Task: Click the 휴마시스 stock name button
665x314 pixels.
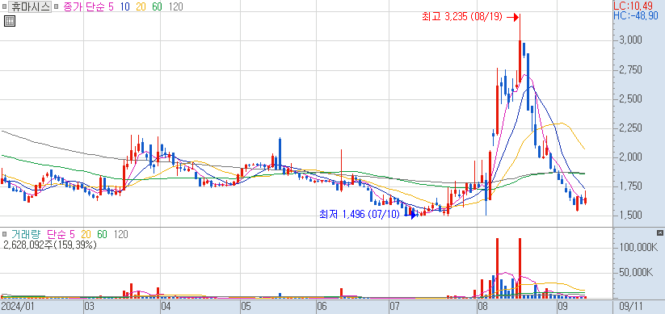Action: point(29,7)
